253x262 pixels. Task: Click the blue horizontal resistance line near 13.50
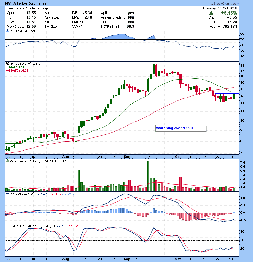point(227,93)
